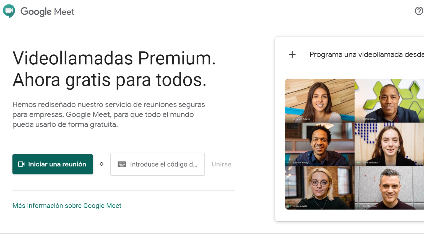Click the audio indicator next to Jessica Ayala
Image resolution: width=424 pixels, height=235 pixels.
point(289,206)
